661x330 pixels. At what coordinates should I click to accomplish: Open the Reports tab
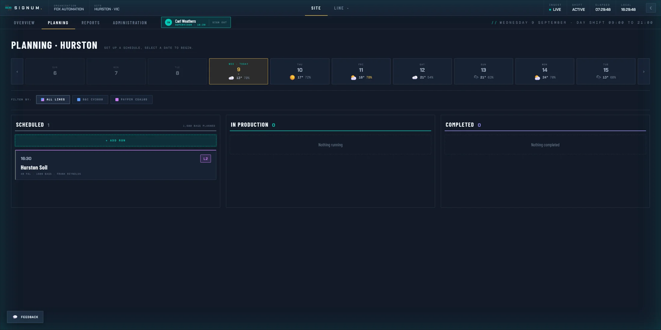click(91, 23)
